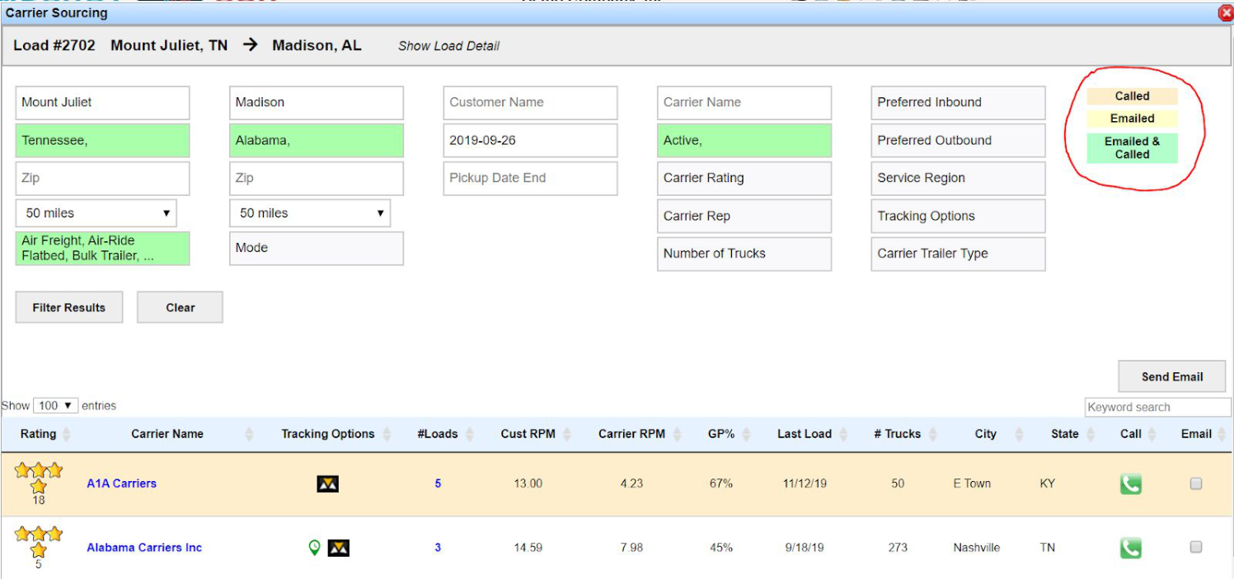
Task: Sort table by #Loads column
Action: coord(438,434)
